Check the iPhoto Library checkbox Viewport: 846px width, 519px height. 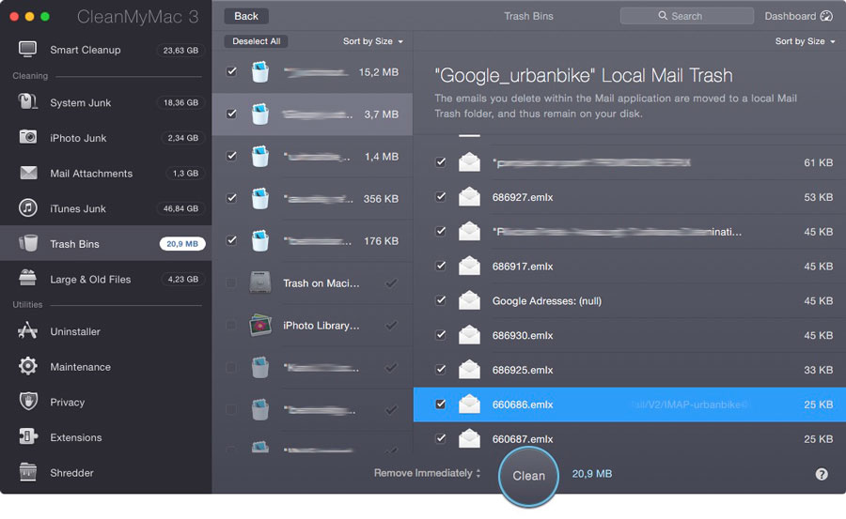point(231,325)
